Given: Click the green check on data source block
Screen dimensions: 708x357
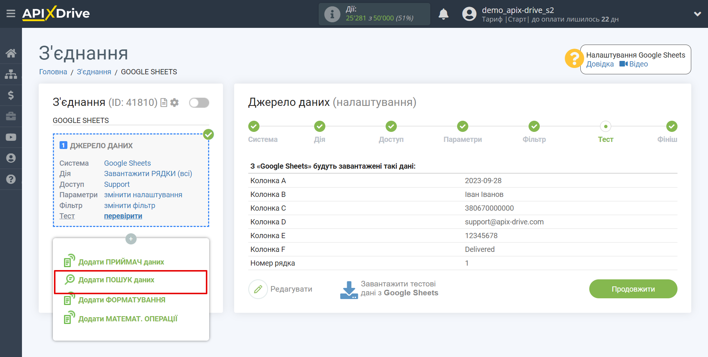Looking at the screenshot, I should click(x=208, y=134).
